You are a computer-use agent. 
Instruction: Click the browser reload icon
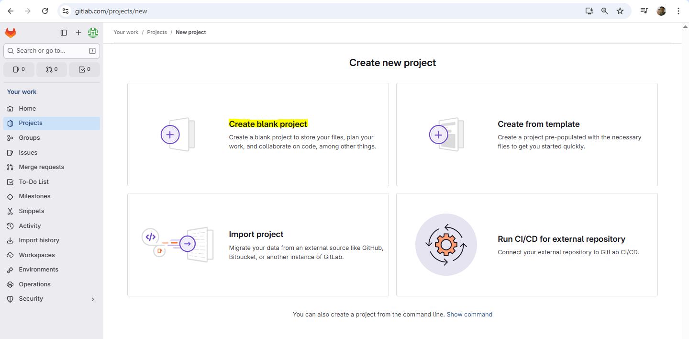(45, 11)
